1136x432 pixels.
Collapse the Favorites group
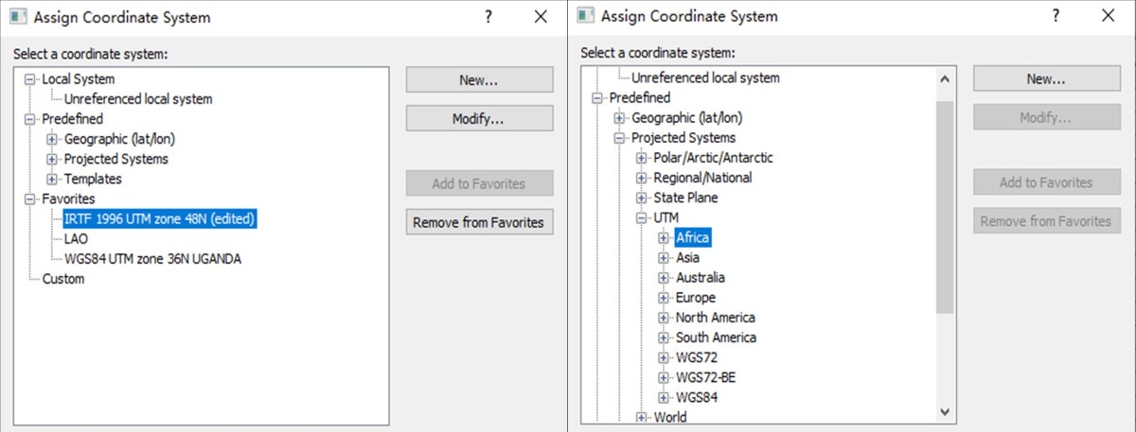pyautogui.click(x=30, y=199)
